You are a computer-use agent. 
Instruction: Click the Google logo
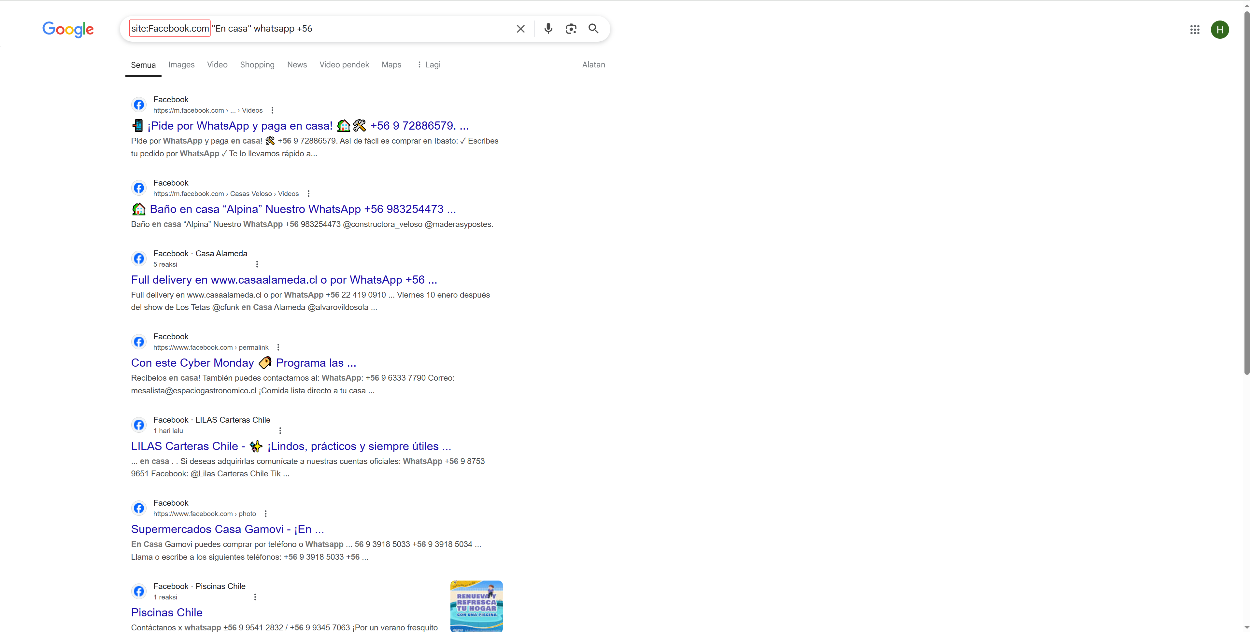[68, 29]
